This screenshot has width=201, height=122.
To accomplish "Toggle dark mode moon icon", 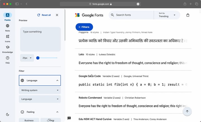I will (x=8, y=114).
